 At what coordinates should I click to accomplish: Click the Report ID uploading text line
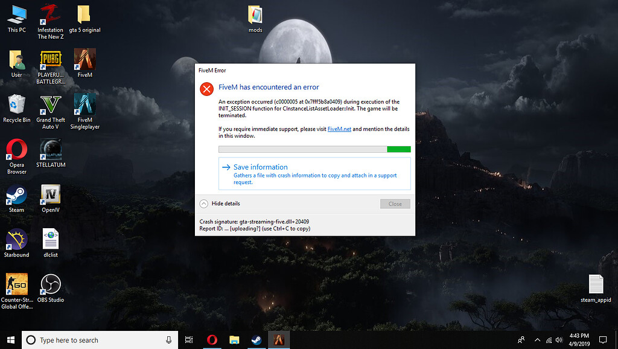click(x=255, y=229)
